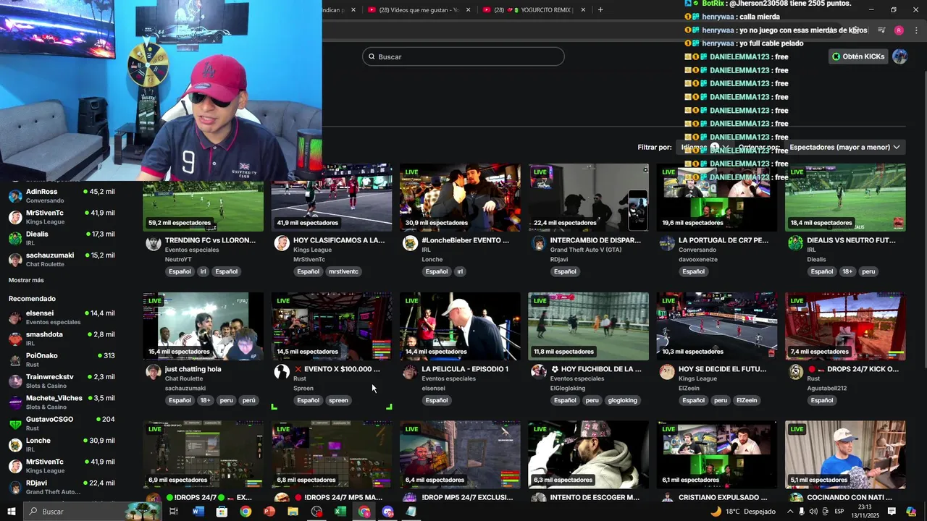Screen dimensions: 927x521
Task: Select the ElZeein tag under HOY SE DECIDE
Action: point(745,400)
